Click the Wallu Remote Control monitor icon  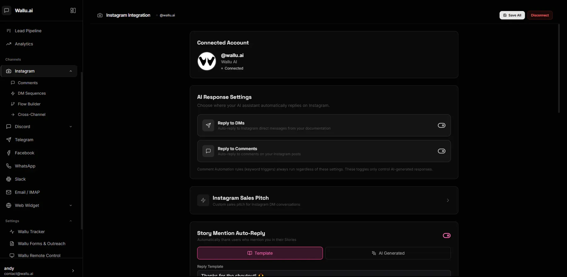tap(12, 256)
